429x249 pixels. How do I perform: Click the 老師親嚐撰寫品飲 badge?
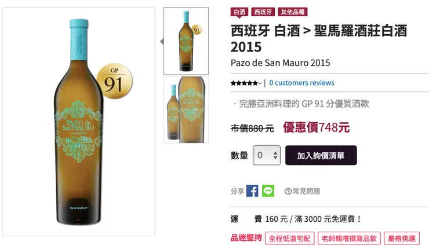[x=349, y=239]
